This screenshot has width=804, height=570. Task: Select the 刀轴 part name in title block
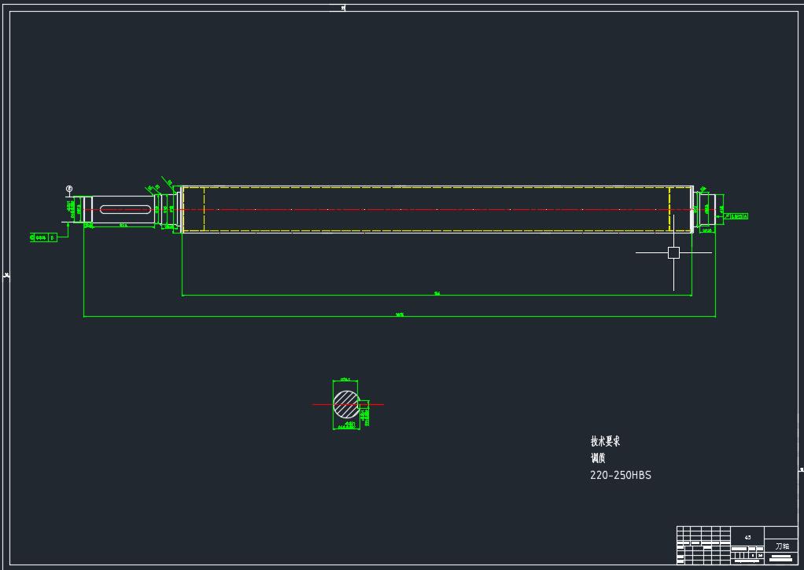point(781,545)
